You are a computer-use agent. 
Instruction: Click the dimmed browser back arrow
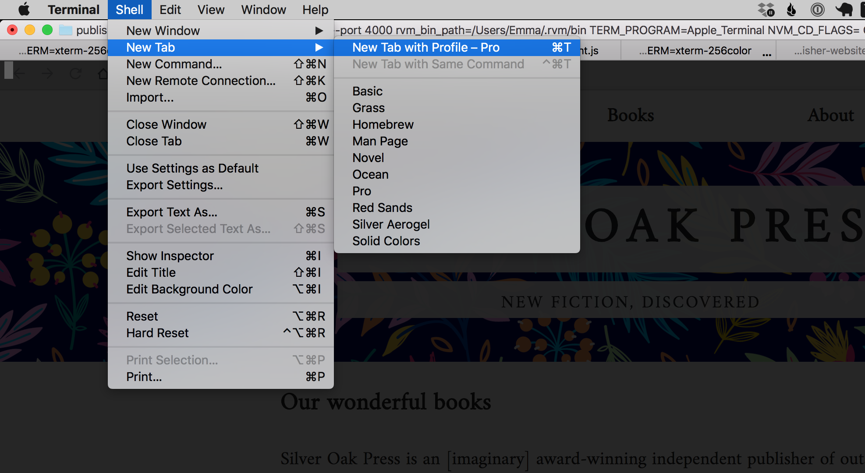coord(20,74)
